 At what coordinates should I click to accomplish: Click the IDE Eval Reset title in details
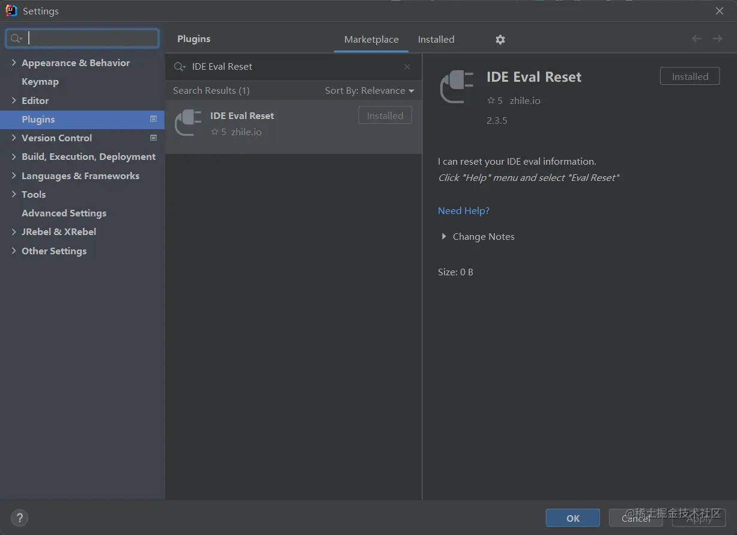pos(534,77)
